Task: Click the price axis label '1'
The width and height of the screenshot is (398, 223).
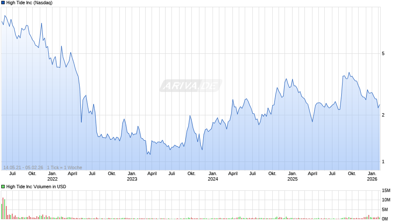Action: (x=383, y=162)
